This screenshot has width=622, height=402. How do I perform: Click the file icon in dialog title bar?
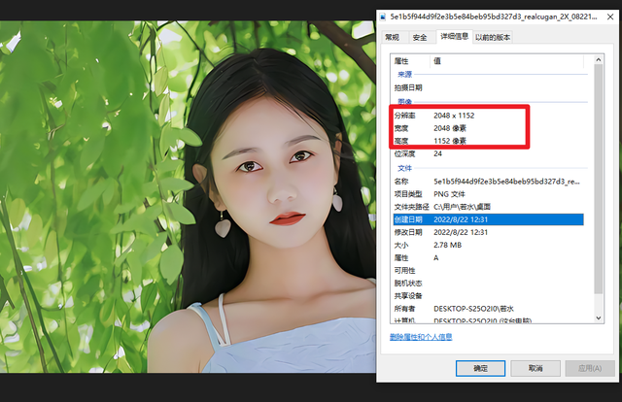tap(383, 17)
